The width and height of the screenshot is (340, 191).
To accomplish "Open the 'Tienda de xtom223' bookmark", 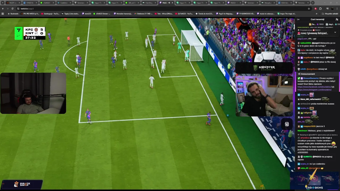I will 204,14.
